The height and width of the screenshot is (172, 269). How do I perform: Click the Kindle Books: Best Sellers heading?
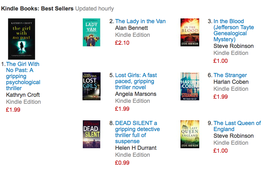click(x=37, y=9)
